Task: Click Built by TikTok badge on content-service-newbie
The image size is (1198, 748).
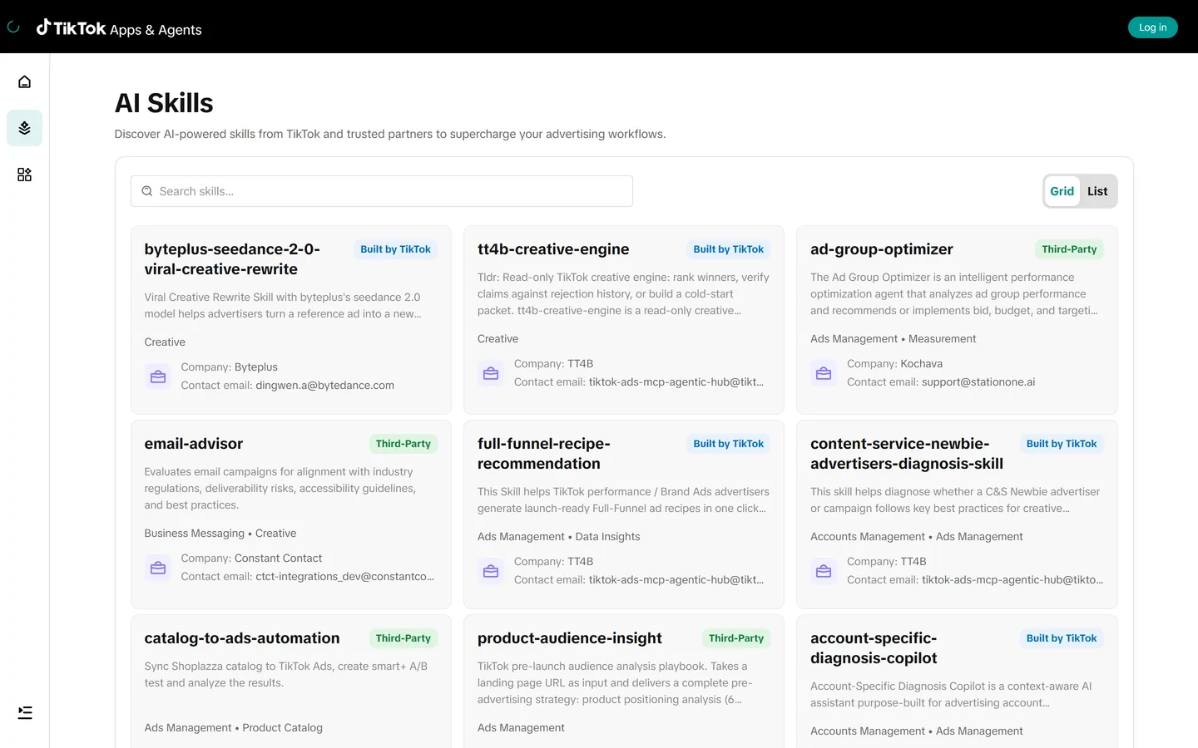Action: 1062,444
